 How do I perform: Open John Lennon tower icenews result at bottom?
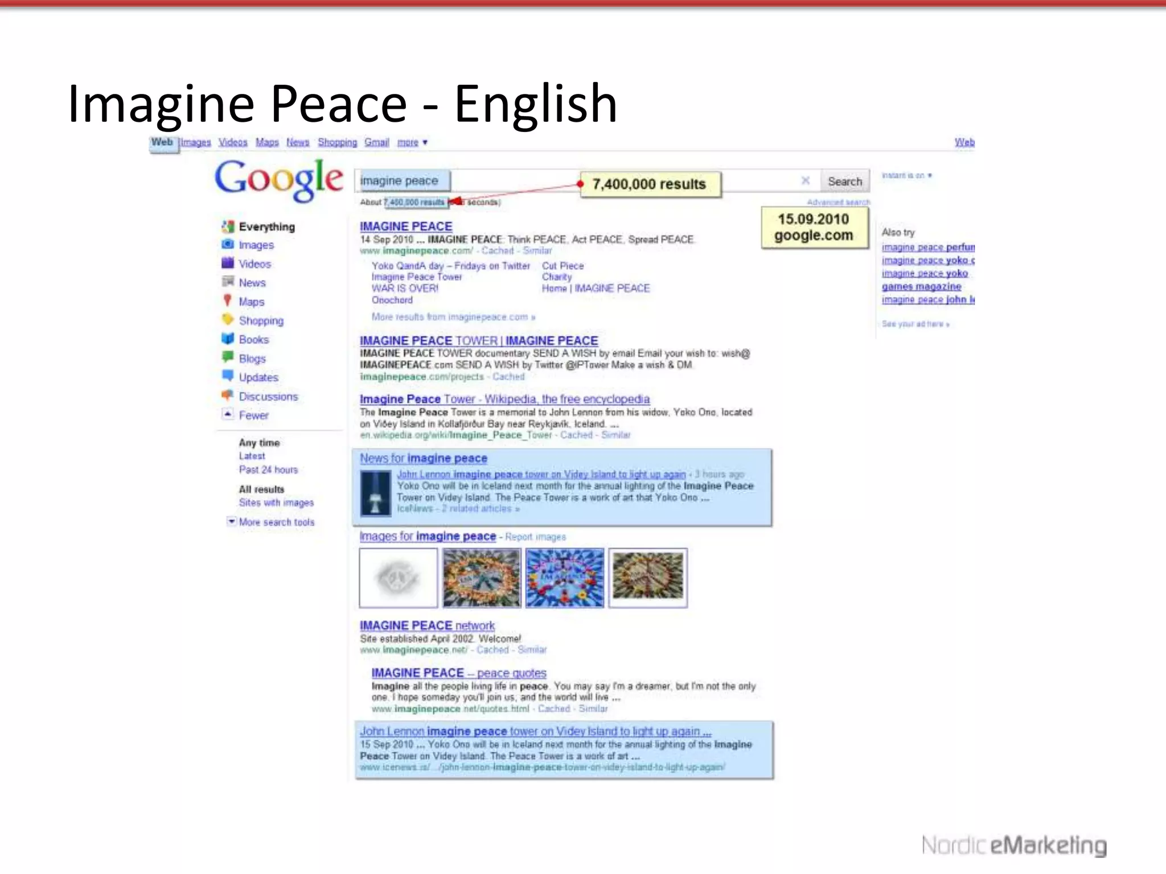[x=535, y=731]
